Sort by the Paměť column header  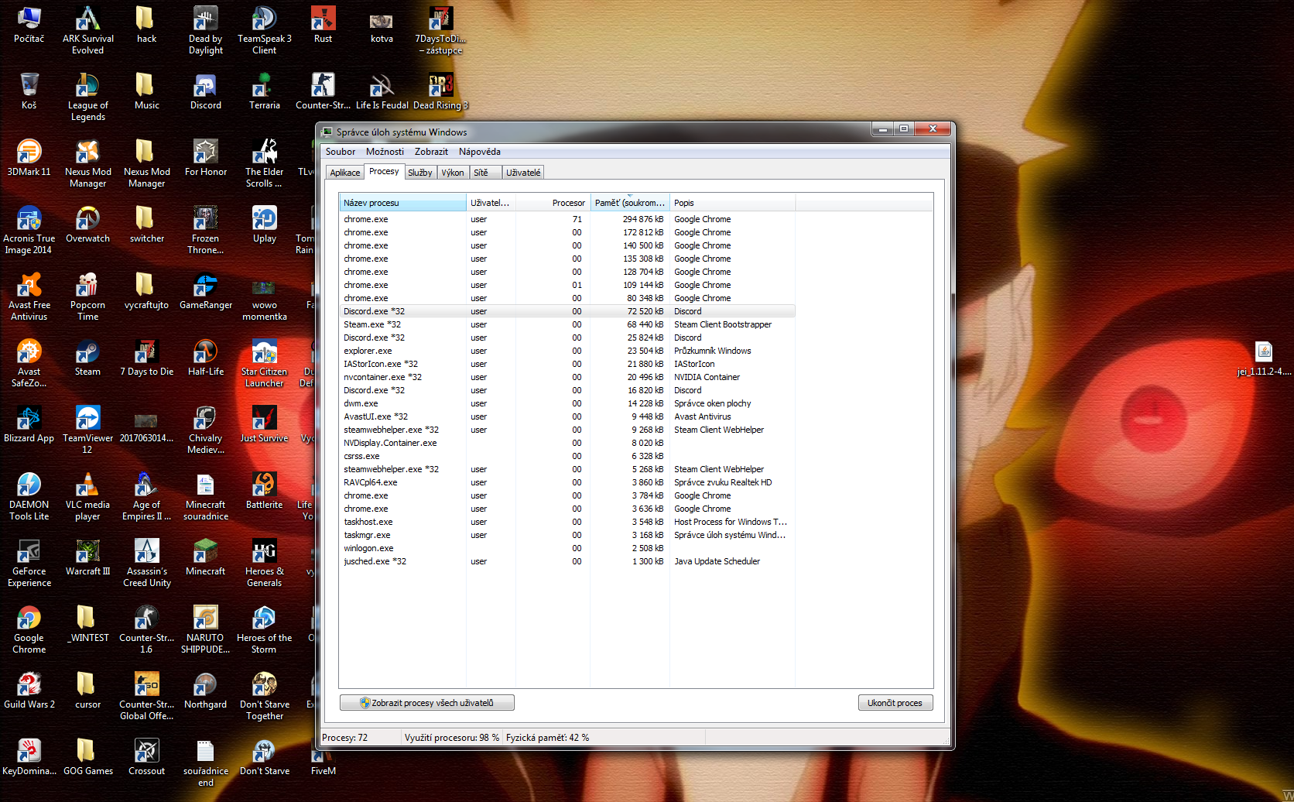click(629, 203)
